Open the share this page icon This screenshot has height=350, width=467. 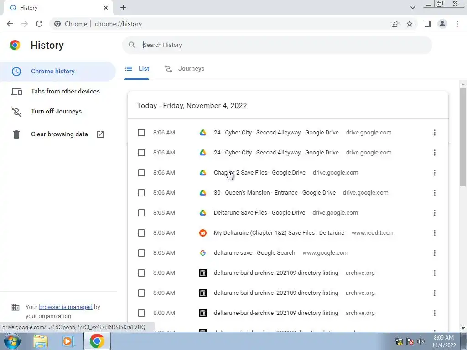pyautogui.click(x=395, y=24)
